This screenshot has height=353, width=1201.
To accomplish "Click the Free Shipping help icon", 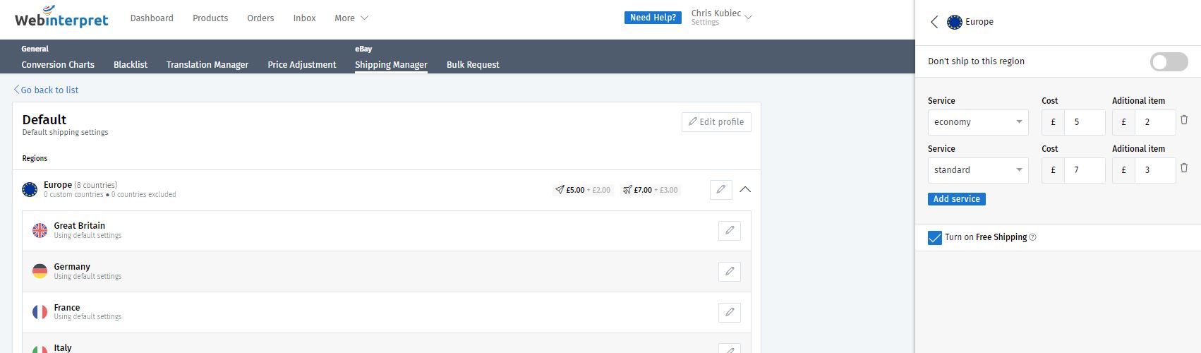I will pos(1033,237).
